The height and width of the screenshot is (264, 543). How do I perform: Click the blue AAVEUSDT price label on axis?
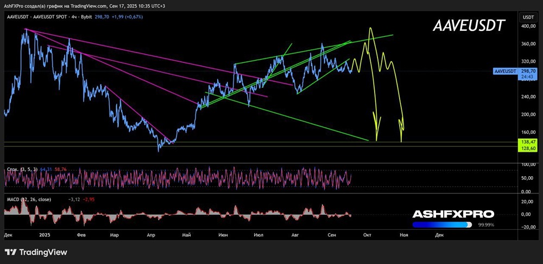tap(505, 71)
